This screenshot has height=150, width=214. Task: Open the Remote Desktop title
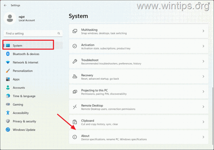92,105
